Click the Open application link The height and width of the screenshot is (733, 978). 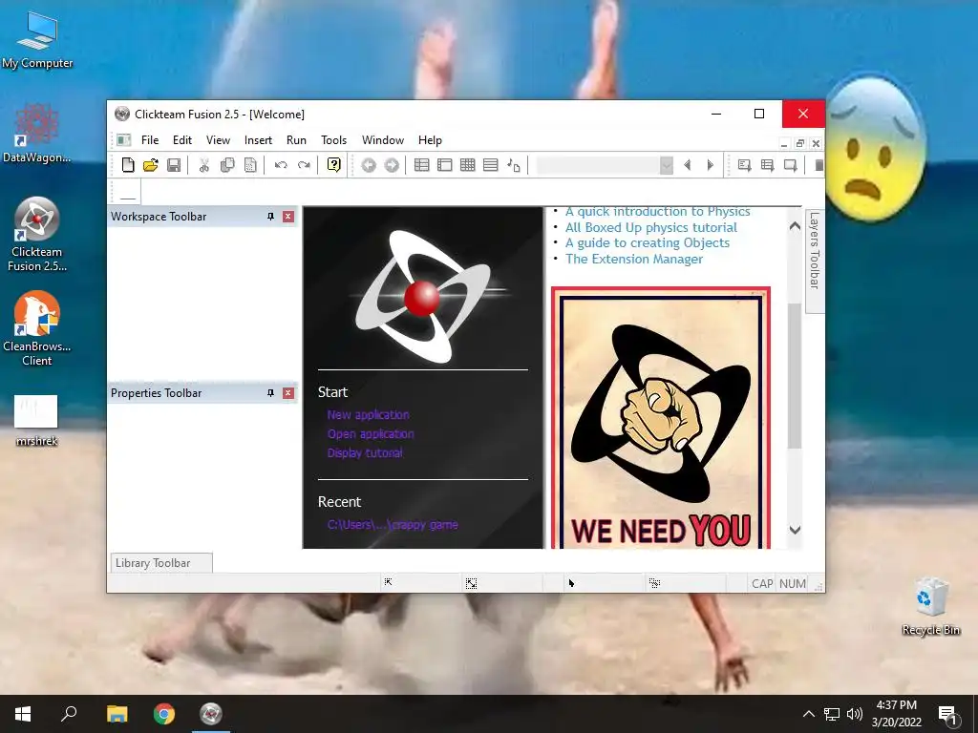pyautogui.click(x=371, y=434)
